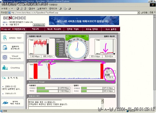156x113 pixels.
Task: Open the 검색 search toolbar button
Action: point(32,9)
